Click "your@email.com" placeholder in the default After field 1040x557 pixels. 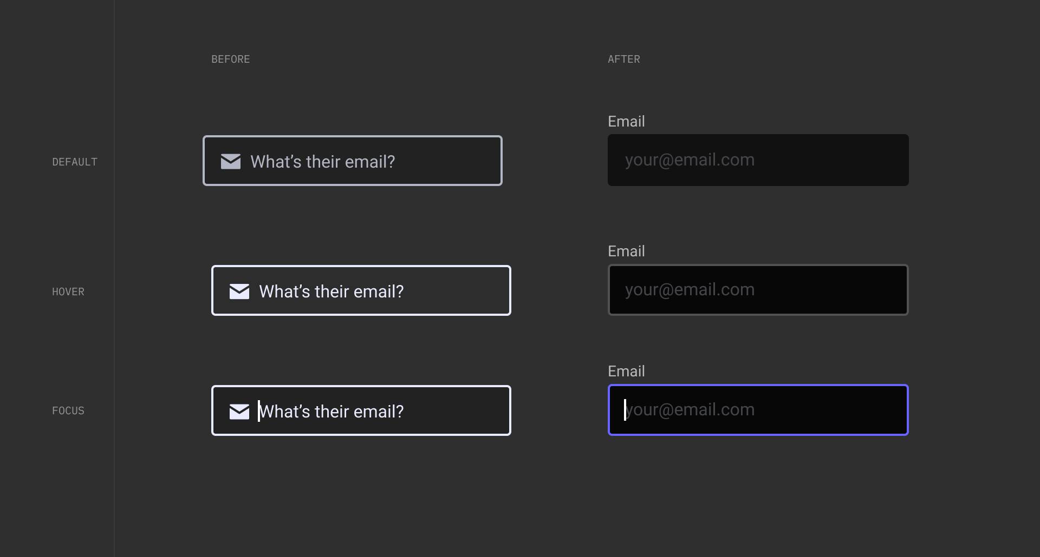click(x=690, y=160)
